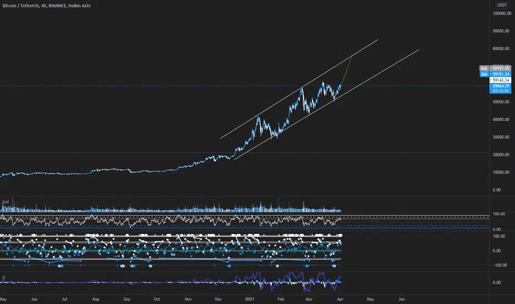Click the white 59142.34 price label
Image resolution: width=515 pixels, height=304 pixels.
point(500,80)
